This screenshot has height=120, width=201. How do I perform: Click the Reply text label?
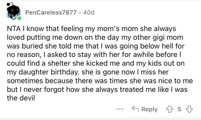pyautogui.click(x=149, y=109)
